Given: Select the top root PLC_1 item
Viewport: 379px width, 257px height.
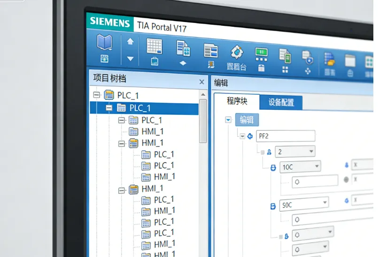Looking at the screenshot, I should [128, 95].
